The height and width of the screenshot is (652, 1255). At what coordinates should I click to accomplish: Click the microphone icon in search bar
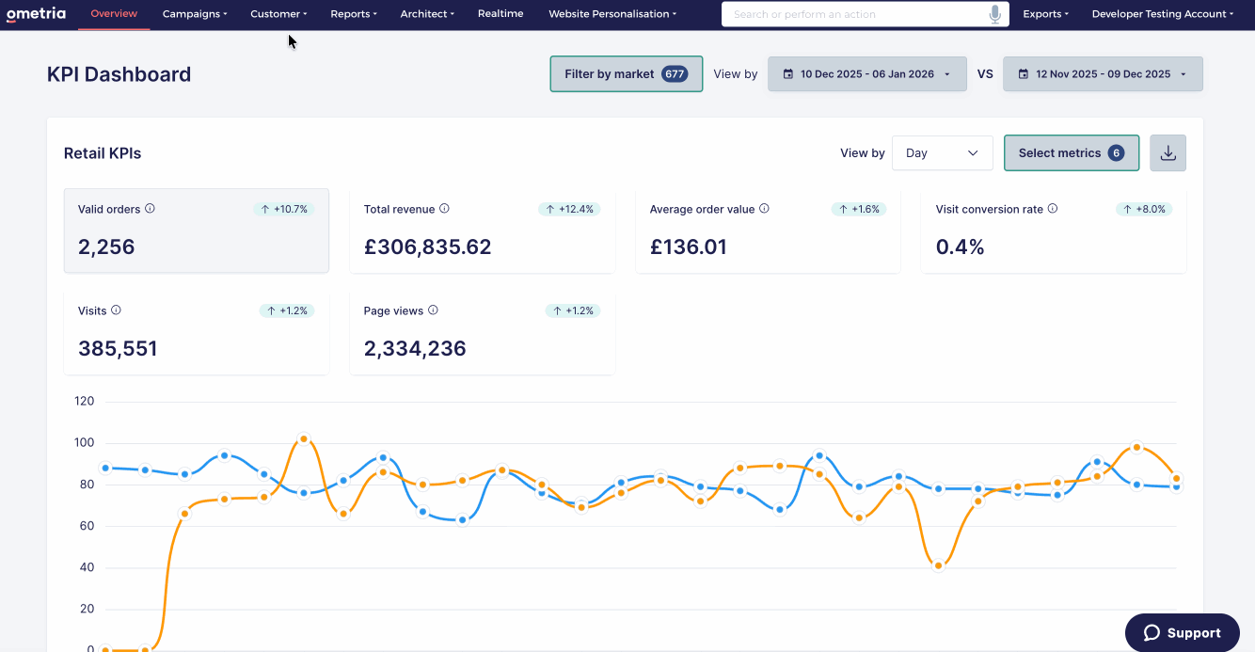point(995,14)
